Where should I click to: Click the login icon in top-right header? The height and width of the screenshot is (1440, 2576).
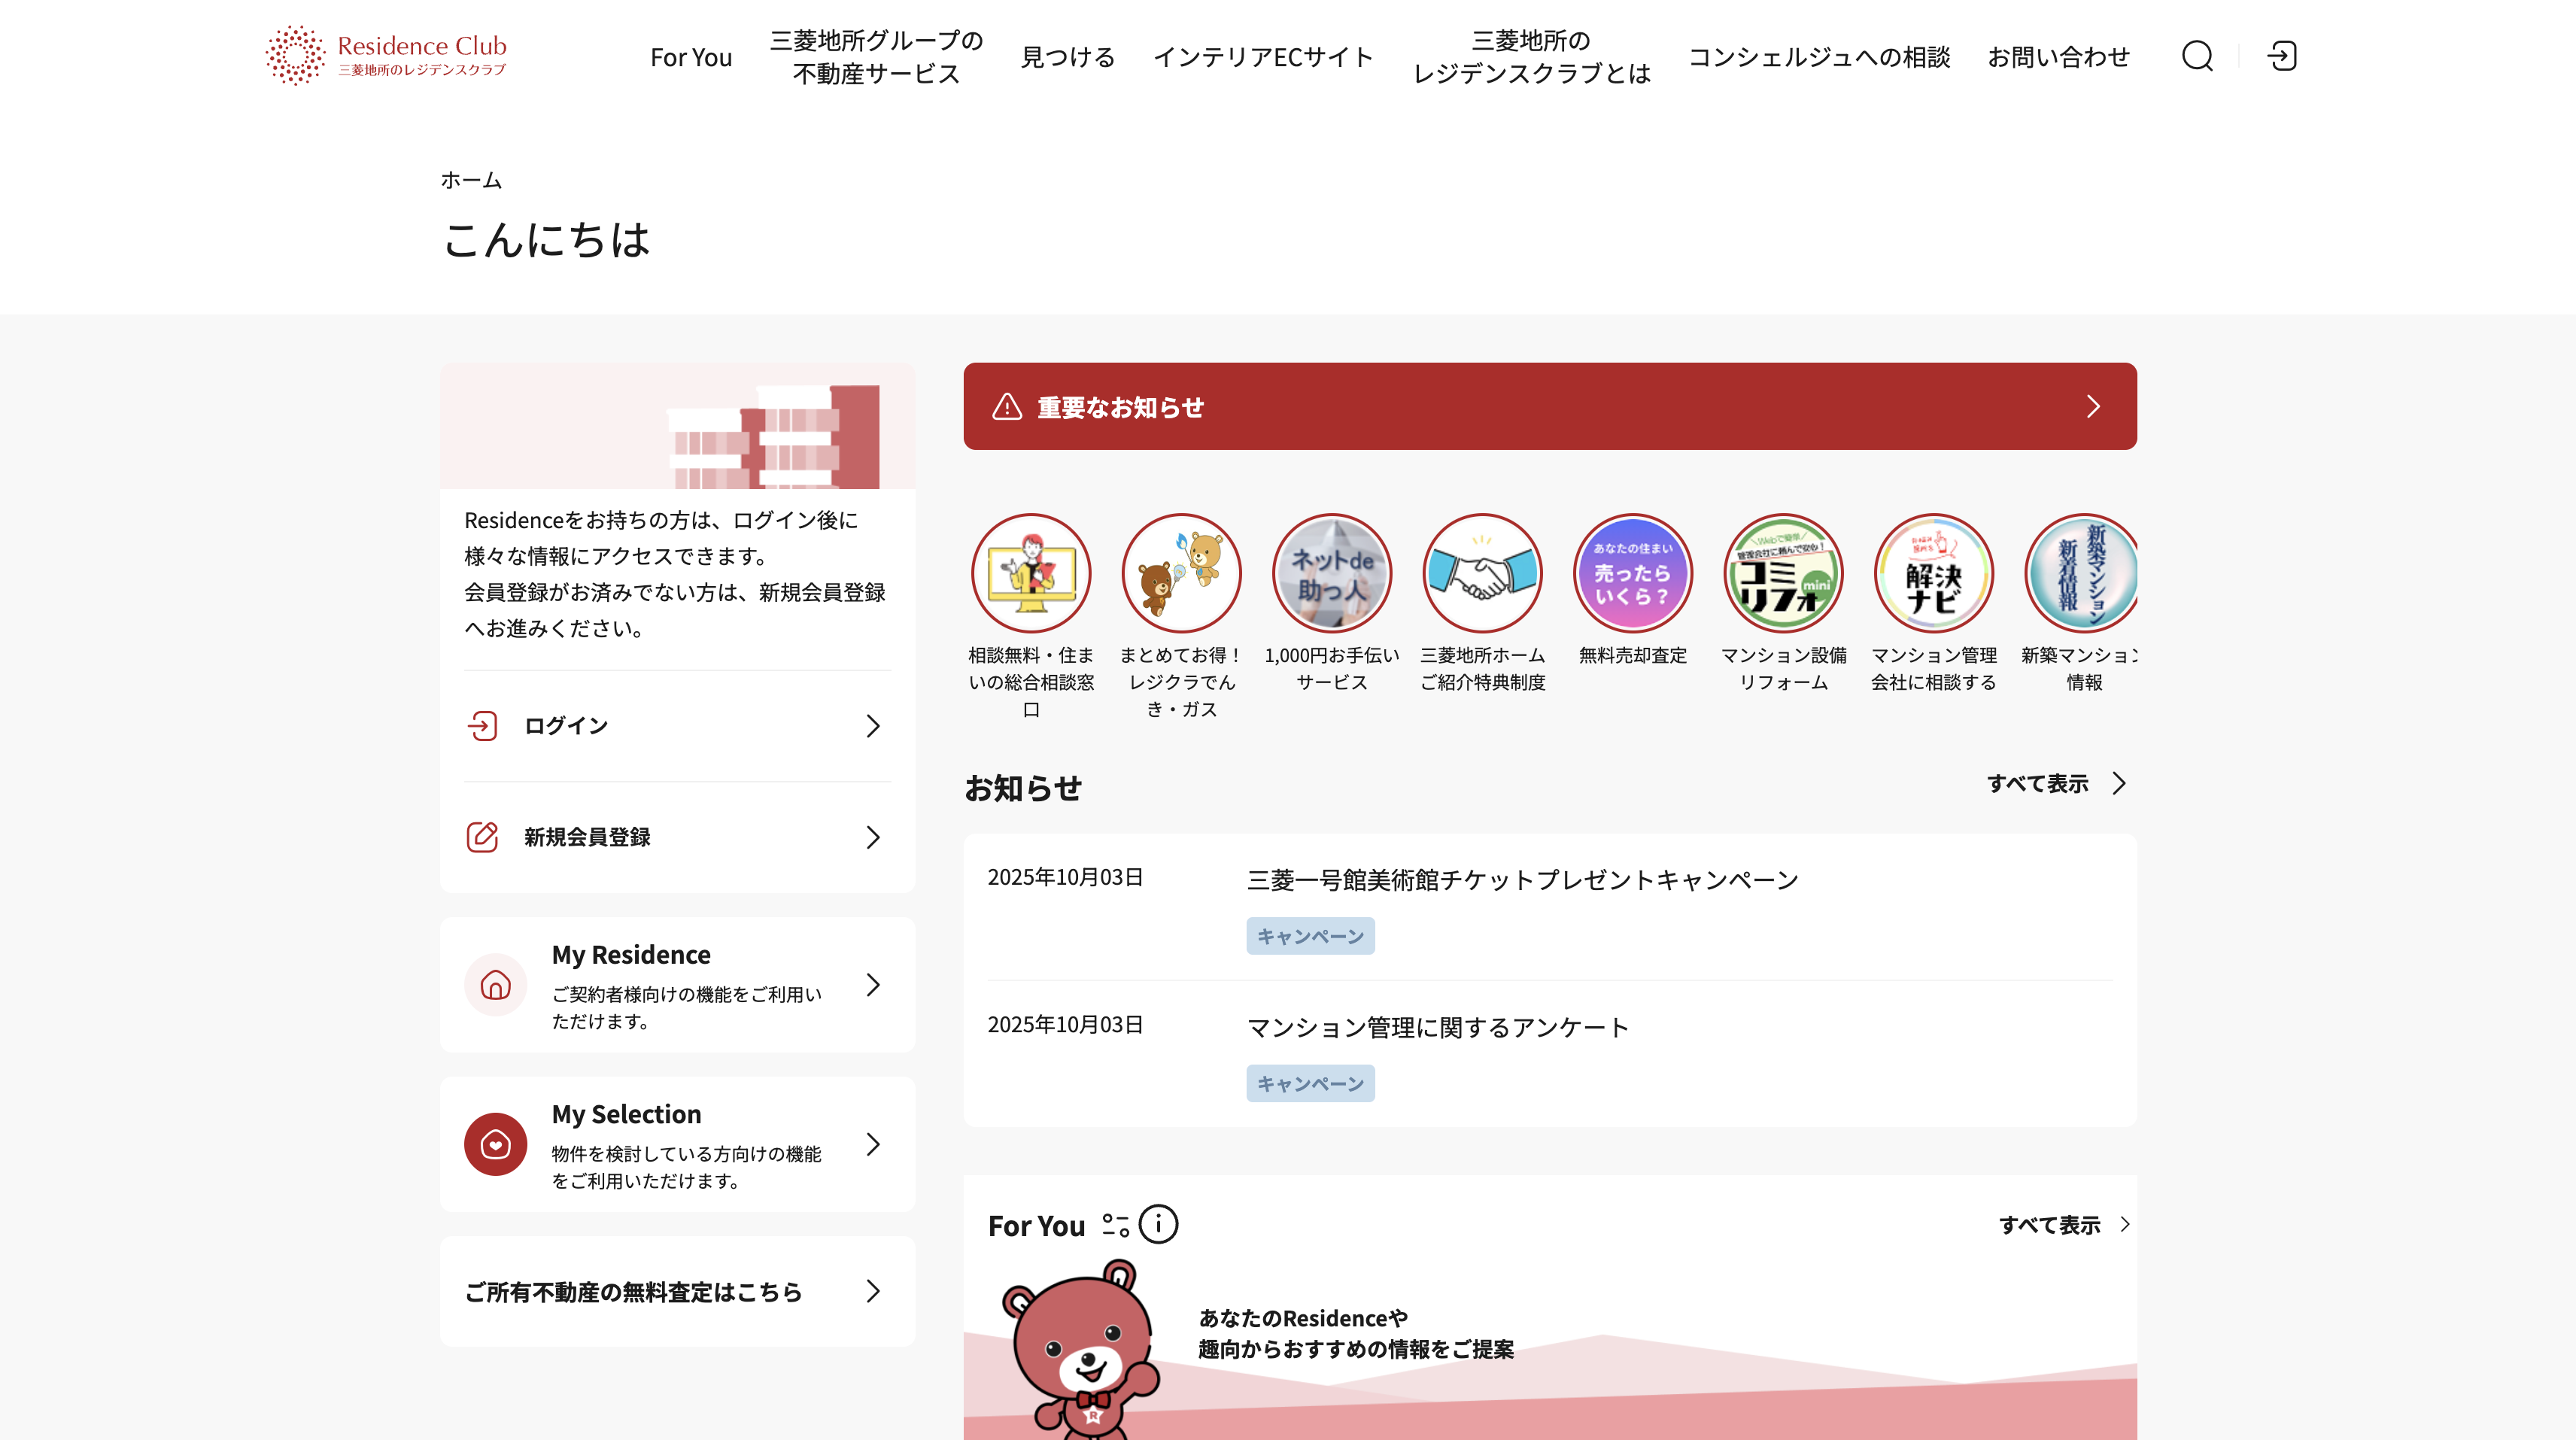(2281, 56)
